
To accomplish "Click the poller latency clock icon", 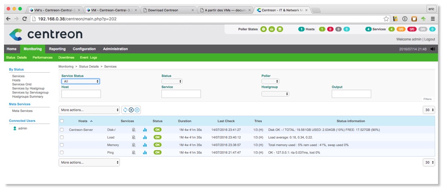I will [x=264, y=29].
